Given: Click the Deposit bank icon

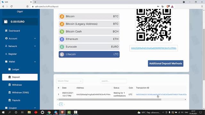Looking at the screenshot, I should click(10, 77).
